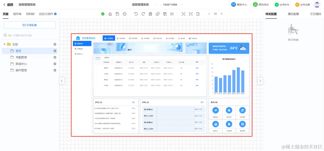324x151 pixels.
Task: Tick the checkbox for row X-21342
Action: (x=97, y=80)
